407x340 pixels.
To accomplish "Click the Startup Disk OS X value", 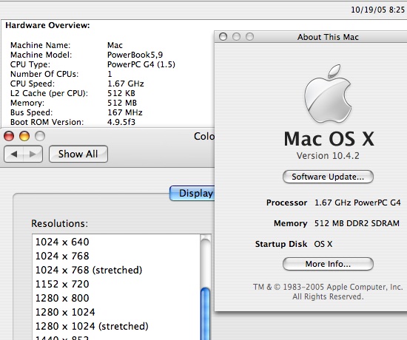I will click(x=323, y=244).
